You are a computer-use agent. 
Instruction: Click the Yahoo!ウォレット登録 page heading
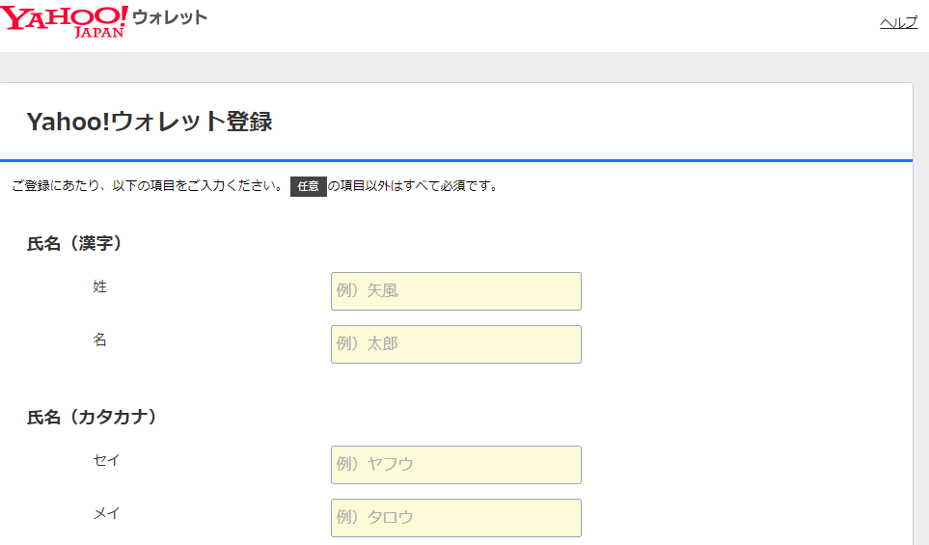tap(150, 122)
